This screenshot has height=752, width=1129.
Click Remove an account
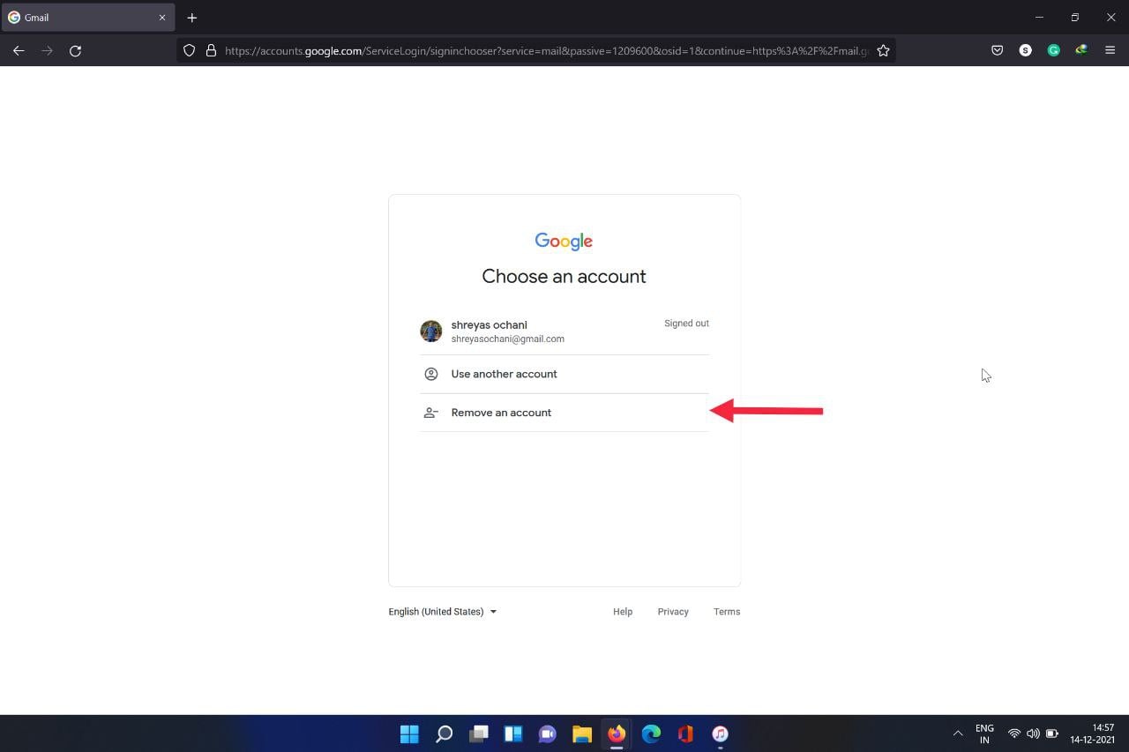564,413
